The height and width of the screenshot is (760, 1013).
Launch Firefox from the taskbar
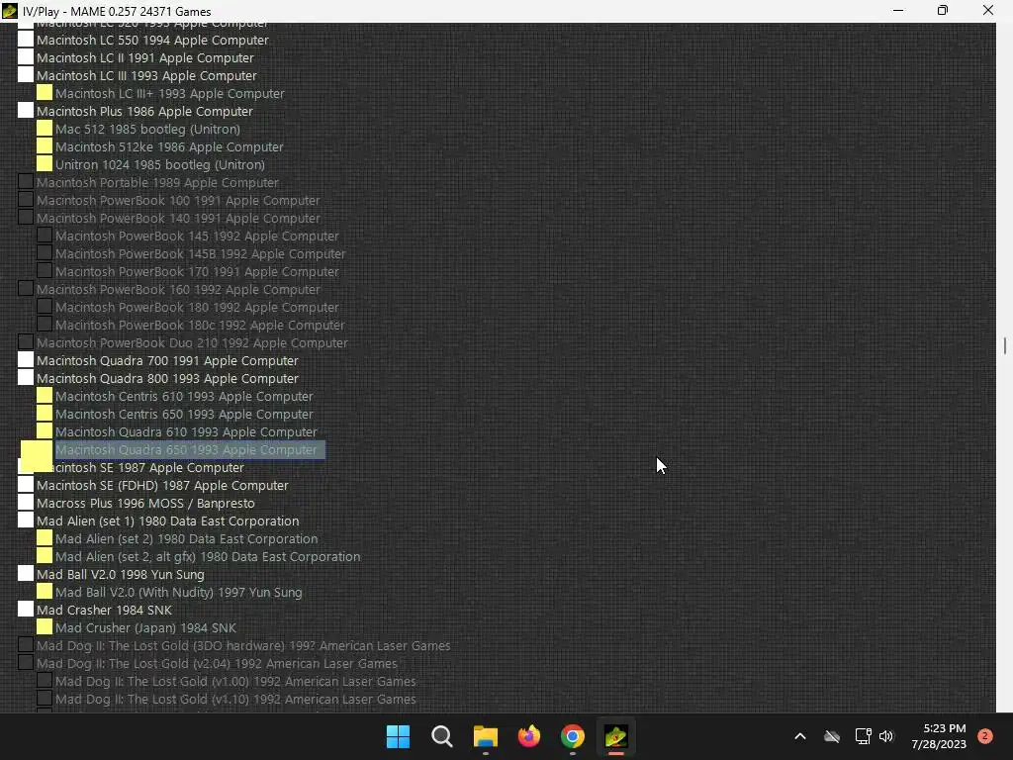click(529, 736)
